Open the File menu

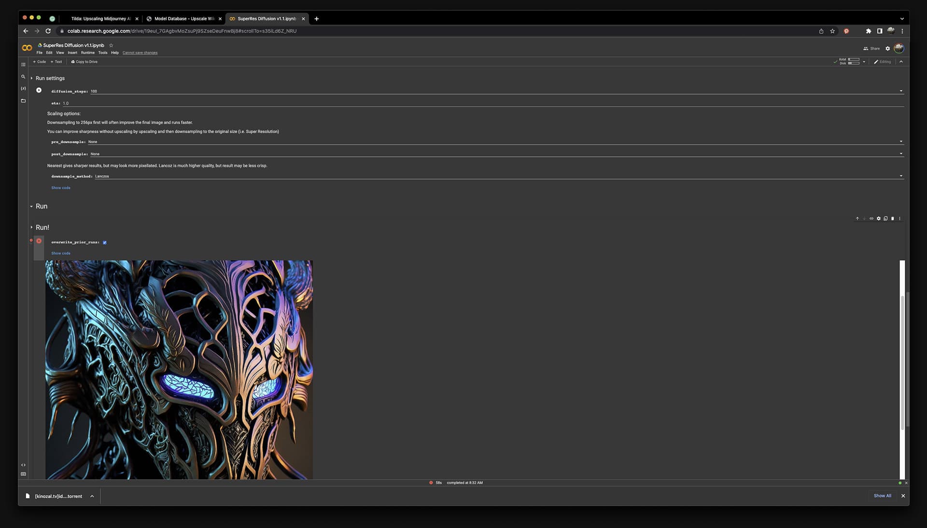pos(40,53)
